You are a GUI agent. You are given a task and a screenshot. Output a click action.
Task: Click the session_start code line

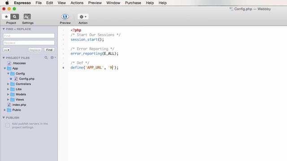click(x=87, y=40)
